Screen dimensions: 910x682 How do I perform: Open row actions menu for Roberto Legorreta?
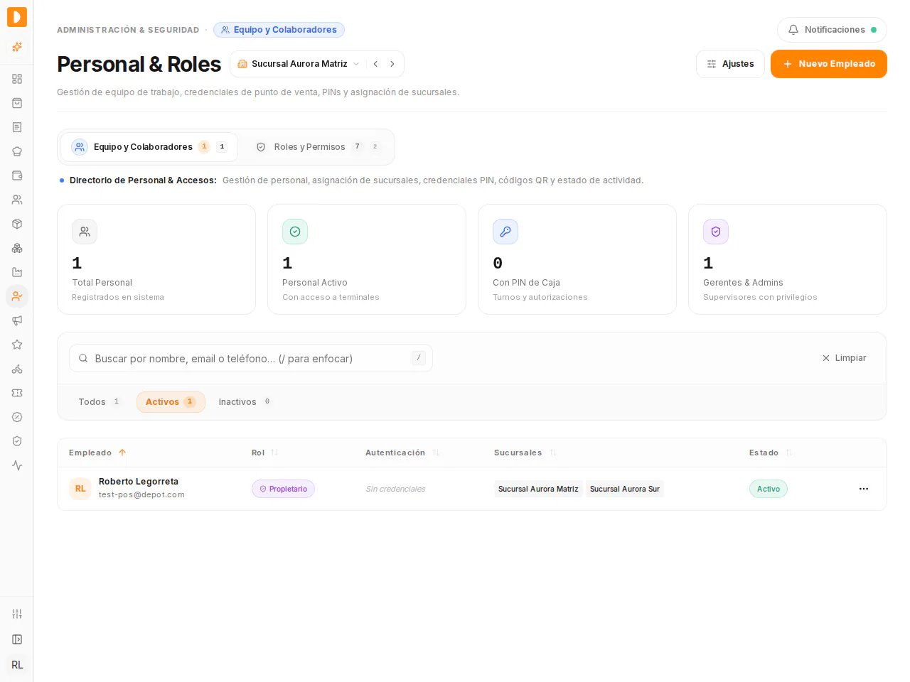pyautogui.click(x=864, y=489)
